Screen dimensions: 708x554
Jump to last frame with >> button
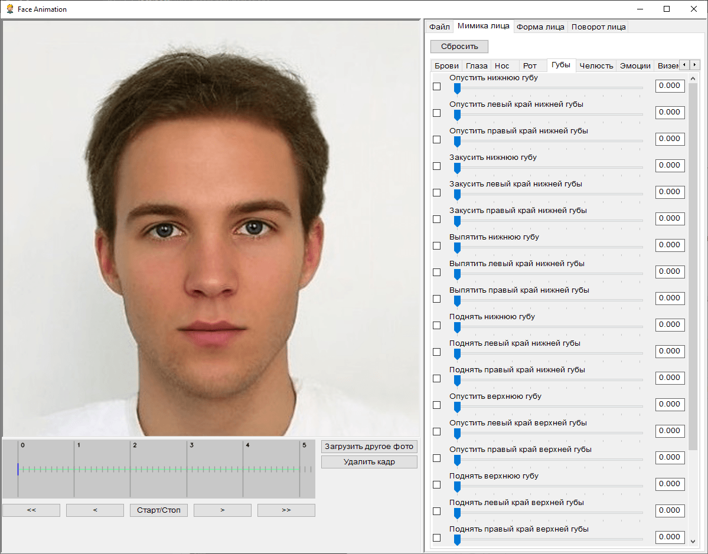286,510
